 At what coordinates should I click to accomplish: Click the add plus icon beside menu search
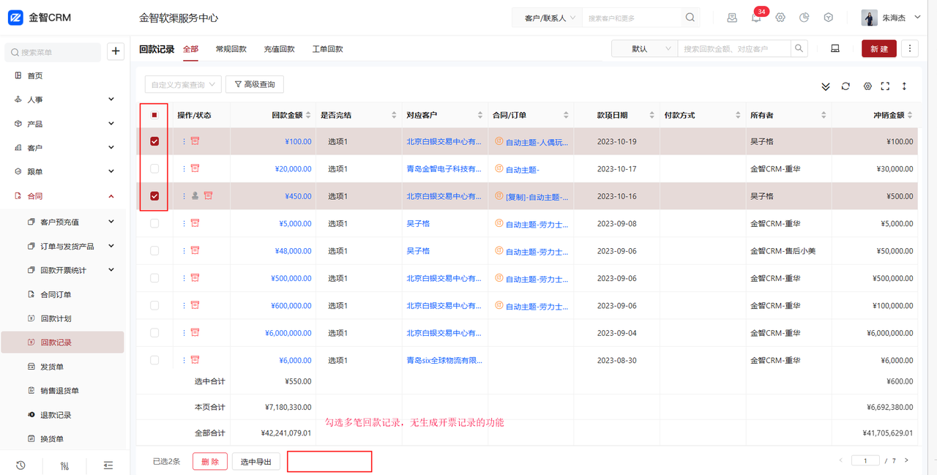pyautogui.click(x=116, y=52)
